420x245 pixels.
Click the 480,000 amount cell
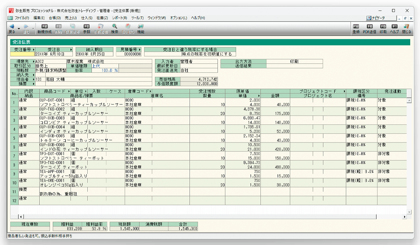pos(275,167)
